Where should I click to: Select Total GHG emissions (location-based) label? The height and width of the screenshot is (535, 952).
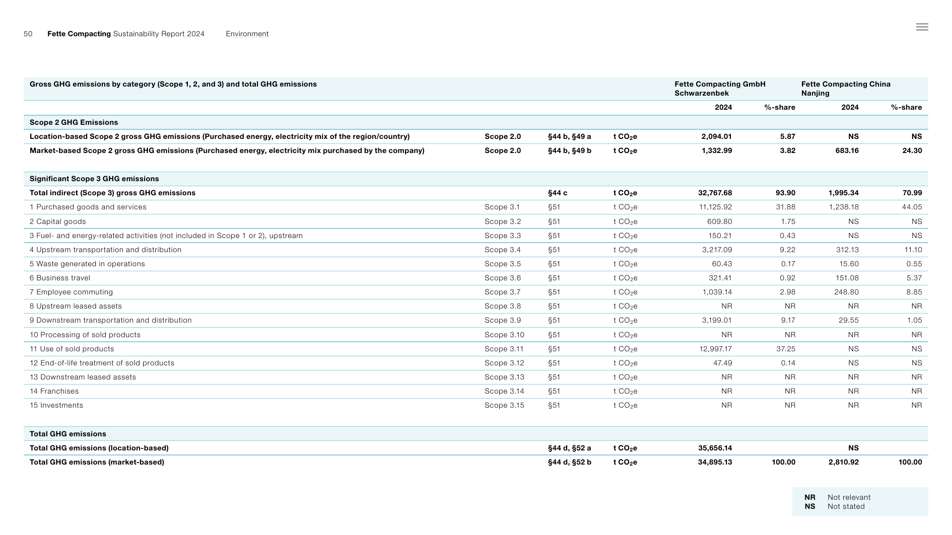pyautogui.click(x=99, y=448)
